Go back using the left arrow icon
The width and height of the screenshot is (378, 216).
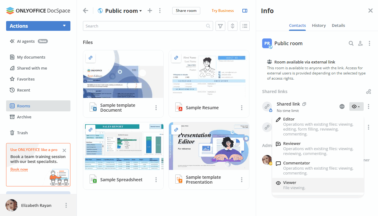86,11
